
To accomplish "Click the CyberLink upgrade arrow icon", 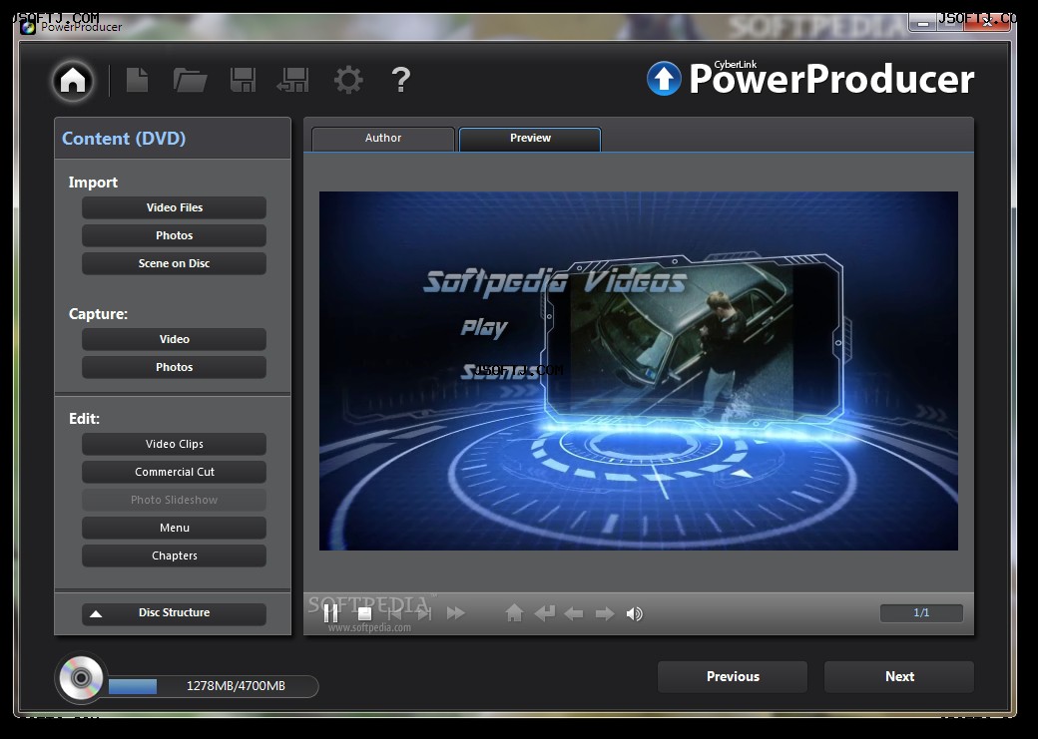I will tap(664, 79).
